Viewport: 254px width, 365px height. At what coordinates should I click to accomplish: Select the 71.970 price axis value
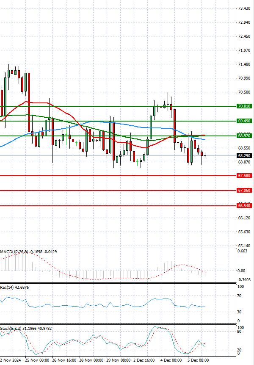244,50
